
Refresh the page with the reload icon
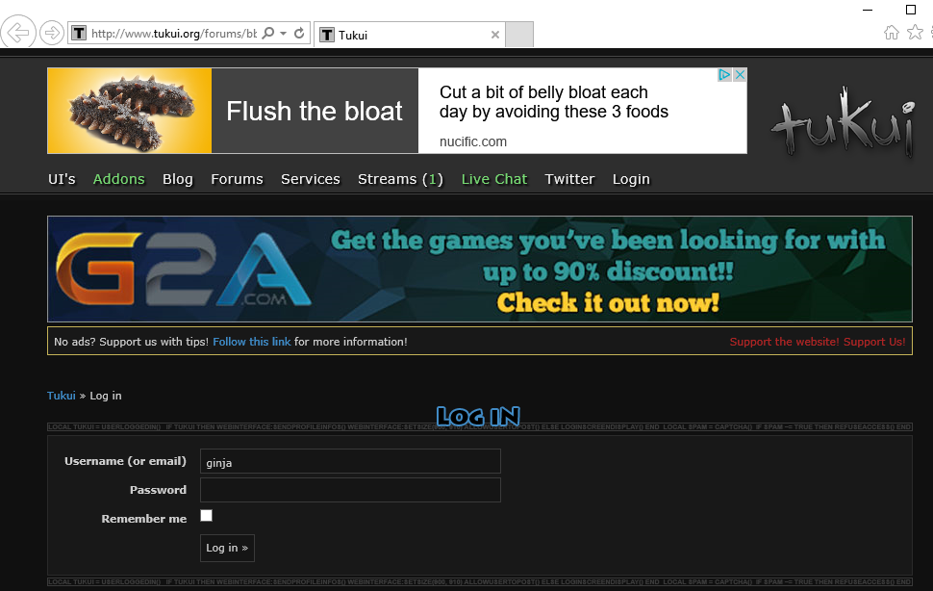[x=299, y=34]
